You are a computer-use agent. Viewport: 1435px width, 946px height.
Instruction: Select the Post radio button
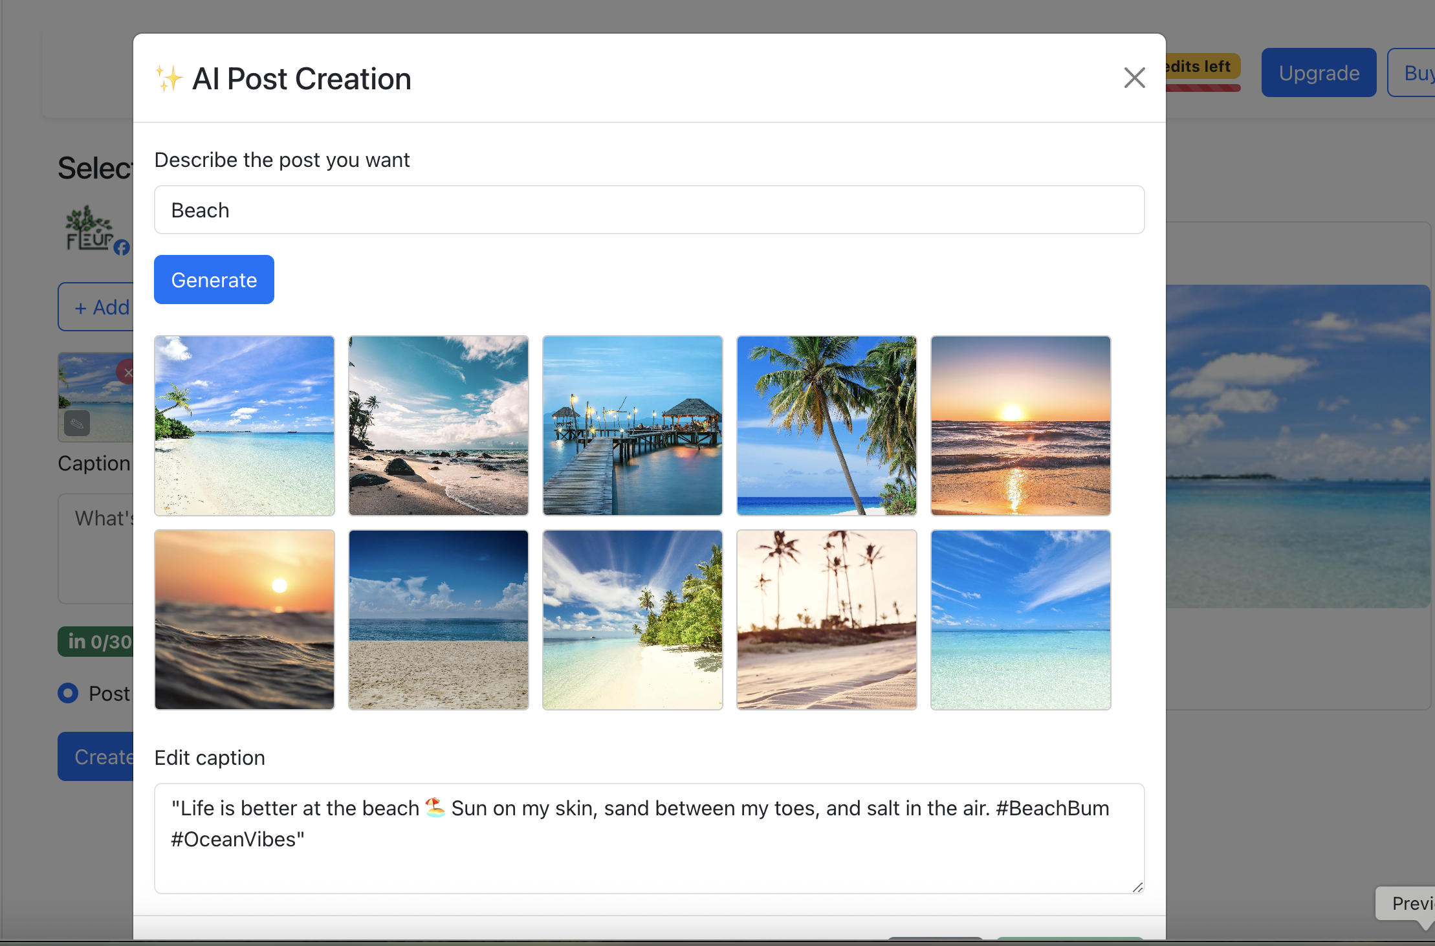[x=68, y=693]
